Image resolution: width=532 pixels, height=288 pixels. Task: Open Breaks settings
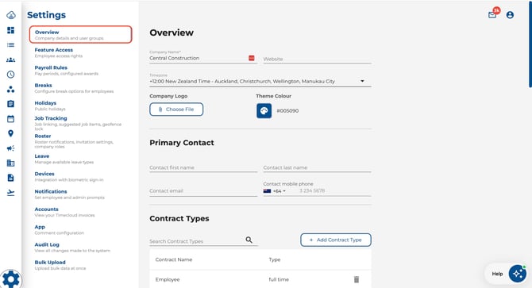coord(74,88)
